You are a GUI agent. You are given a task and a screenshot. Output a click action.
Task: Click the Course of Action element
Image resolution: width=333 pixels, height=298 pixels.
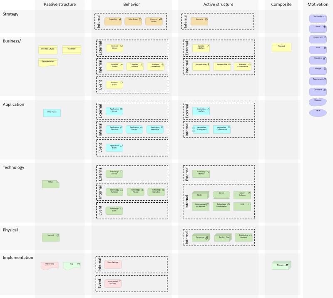tap(154, 22)
